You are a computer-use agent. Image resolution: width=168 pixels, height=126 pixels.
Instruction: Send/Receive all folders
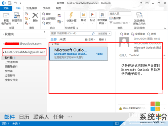tap(139, 19)
